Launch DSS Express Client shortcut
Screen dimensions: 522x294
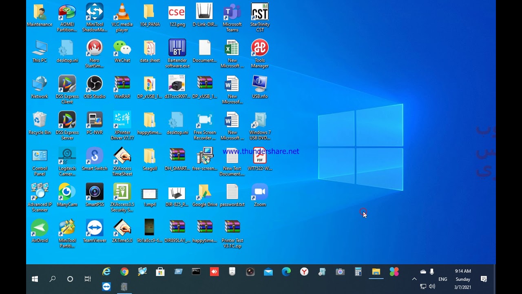67,90
